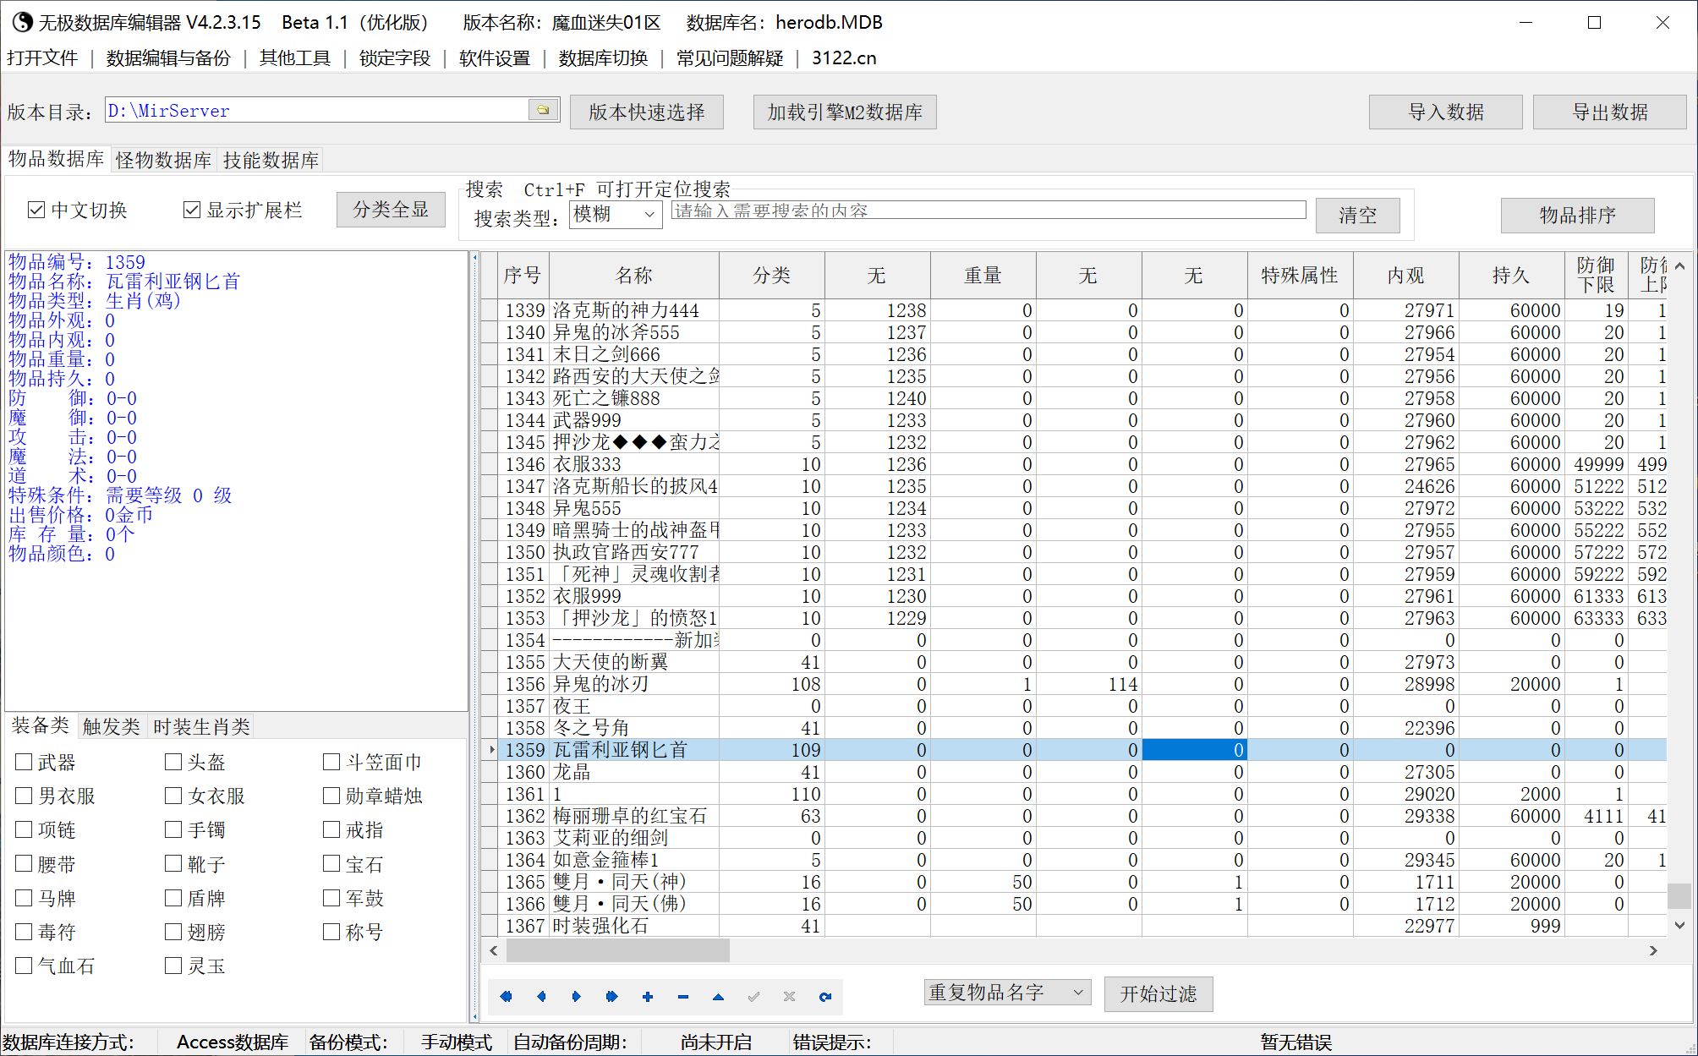Edit record using triangle icon

click(718, 996)
